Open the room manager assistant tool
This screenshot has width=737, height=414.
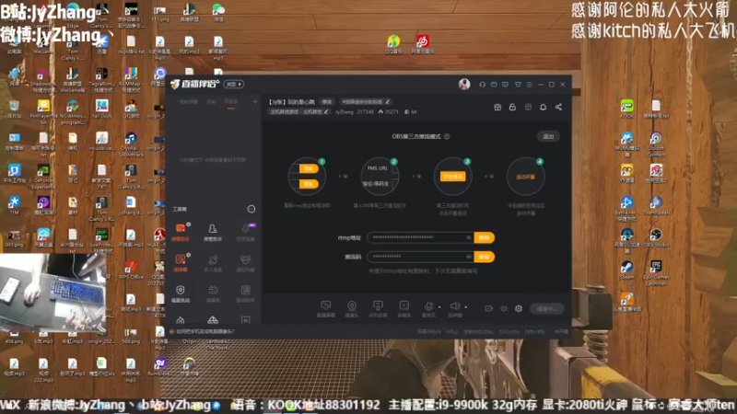click(x=213, y=232)
